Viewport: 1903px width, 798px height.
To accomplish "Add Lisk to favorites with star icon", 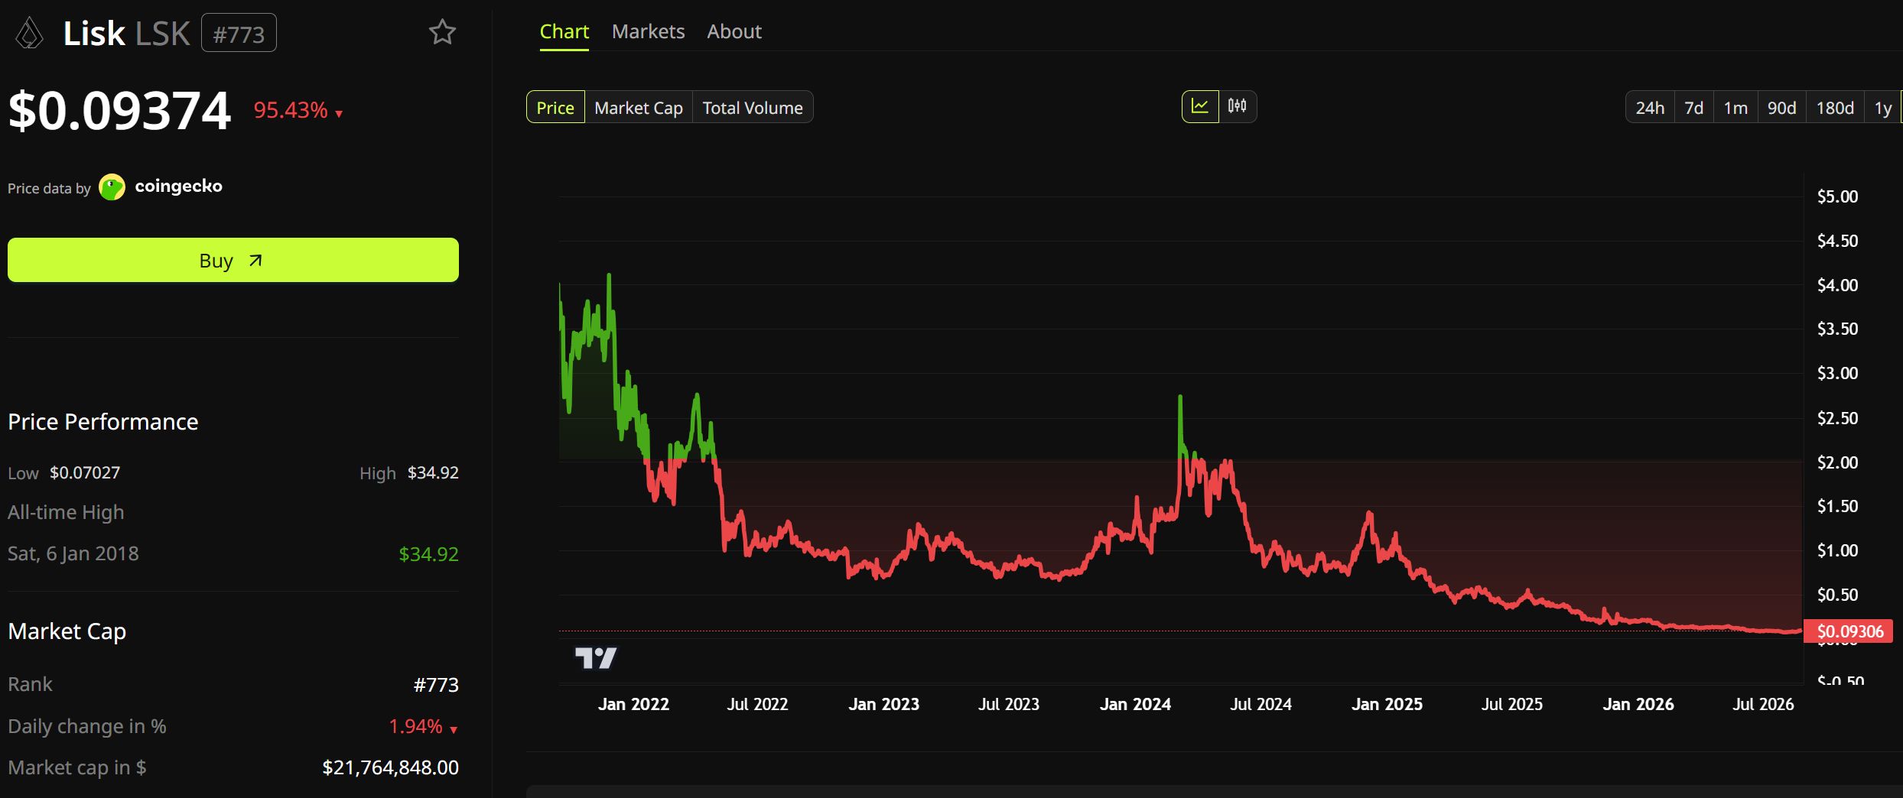I will tap(442, 32).
